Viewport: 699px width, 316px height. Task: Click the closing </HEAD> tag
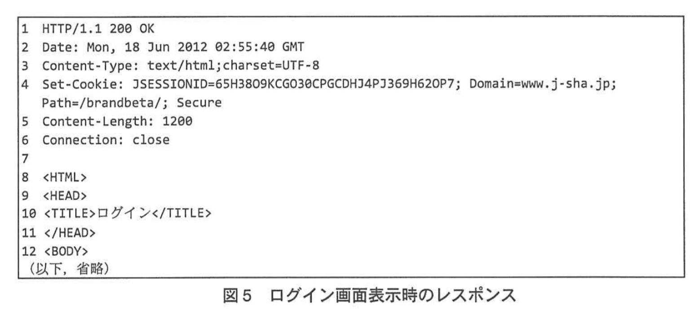68,233
